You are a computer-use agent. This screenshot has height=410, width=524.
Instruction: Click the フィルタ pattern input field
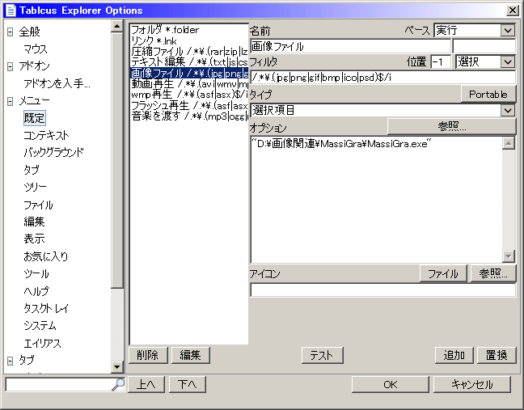coord(382,78)
